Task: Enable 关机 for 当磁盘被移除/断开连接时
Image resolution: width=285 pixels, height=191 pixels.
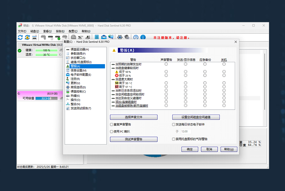Action: coord(224,106)
